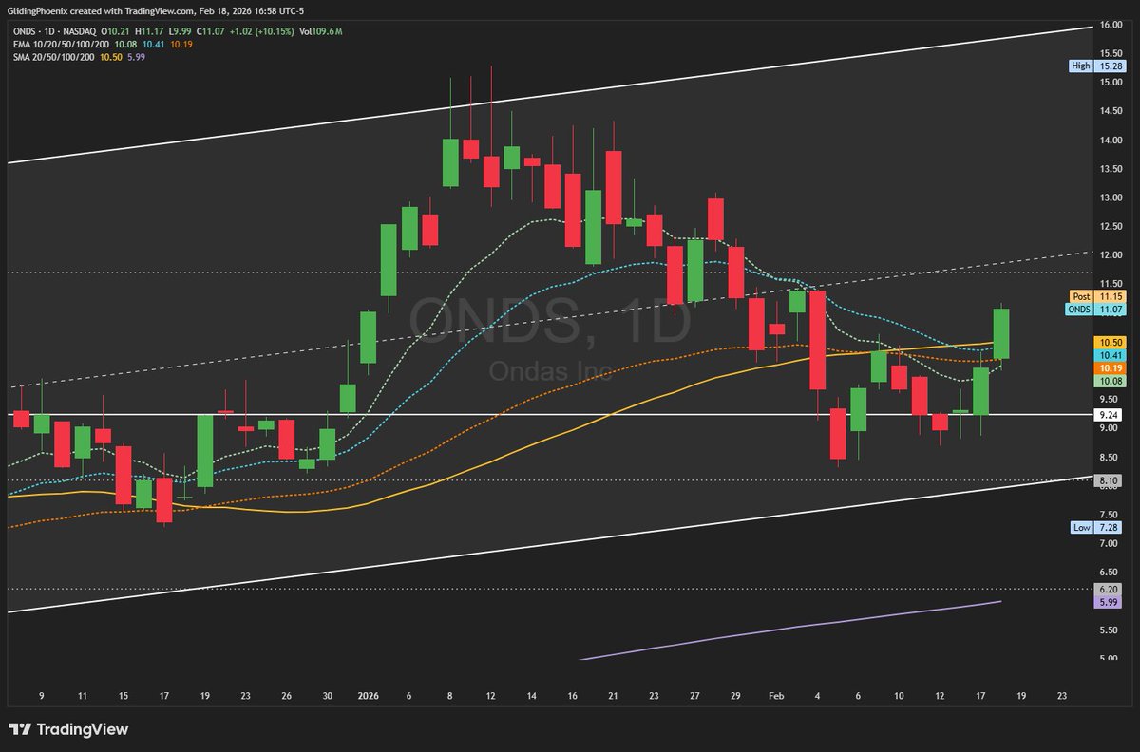
Task: Click the 9.24 horizontal line price label
Action: (x=1110, y=415)
